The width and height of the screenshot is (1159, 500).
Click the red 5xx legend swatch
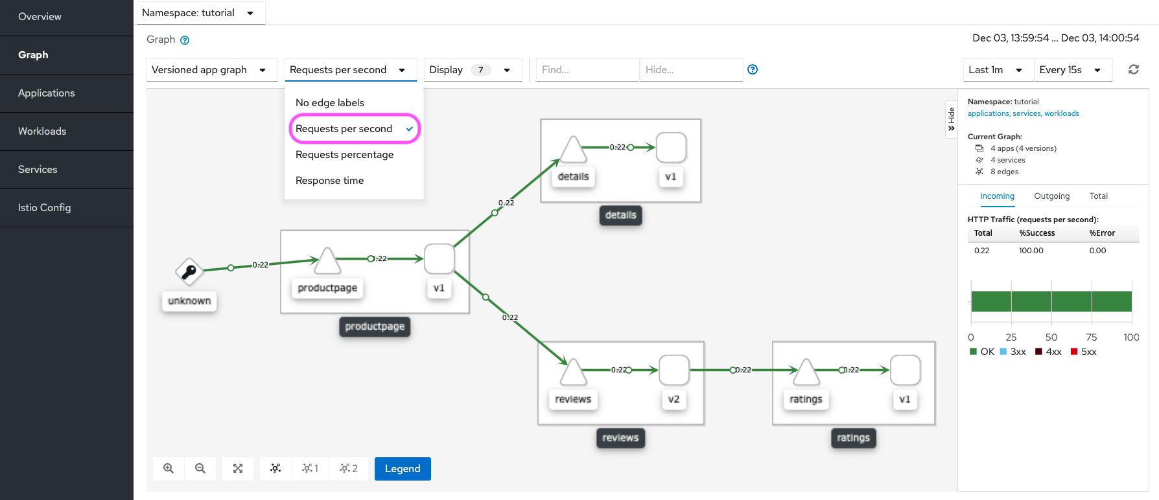pos(1074,352)
